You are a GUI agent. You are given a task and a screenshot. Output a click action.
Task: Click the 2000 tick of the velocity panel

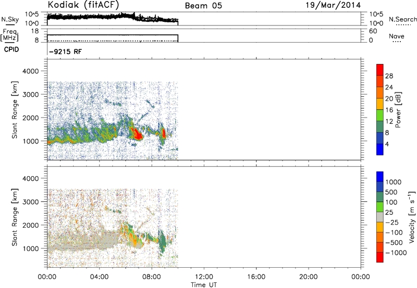click(31, 225)
